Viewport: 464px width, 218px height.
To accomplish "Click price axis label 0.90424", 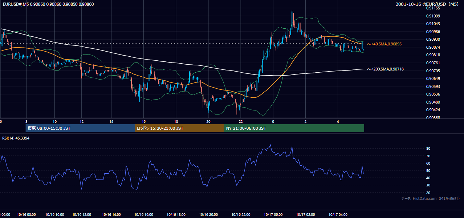I will pyautogui.click(x=433, y=110).
